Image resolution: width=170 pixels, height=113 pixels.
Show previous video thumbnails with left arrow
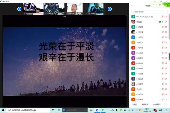pos(19,9)
